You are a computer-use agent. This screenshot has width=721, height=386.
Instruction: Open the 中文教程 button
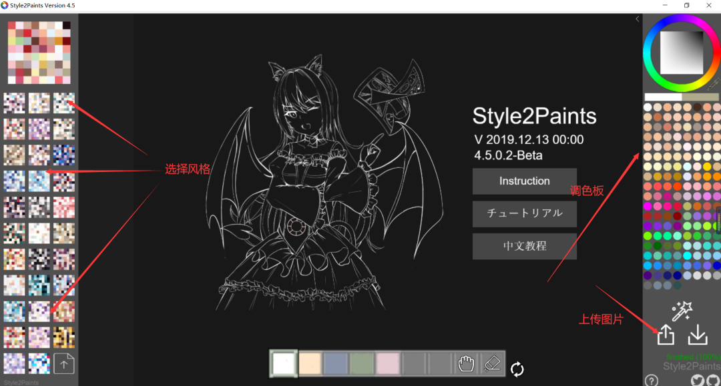[525, 246]
